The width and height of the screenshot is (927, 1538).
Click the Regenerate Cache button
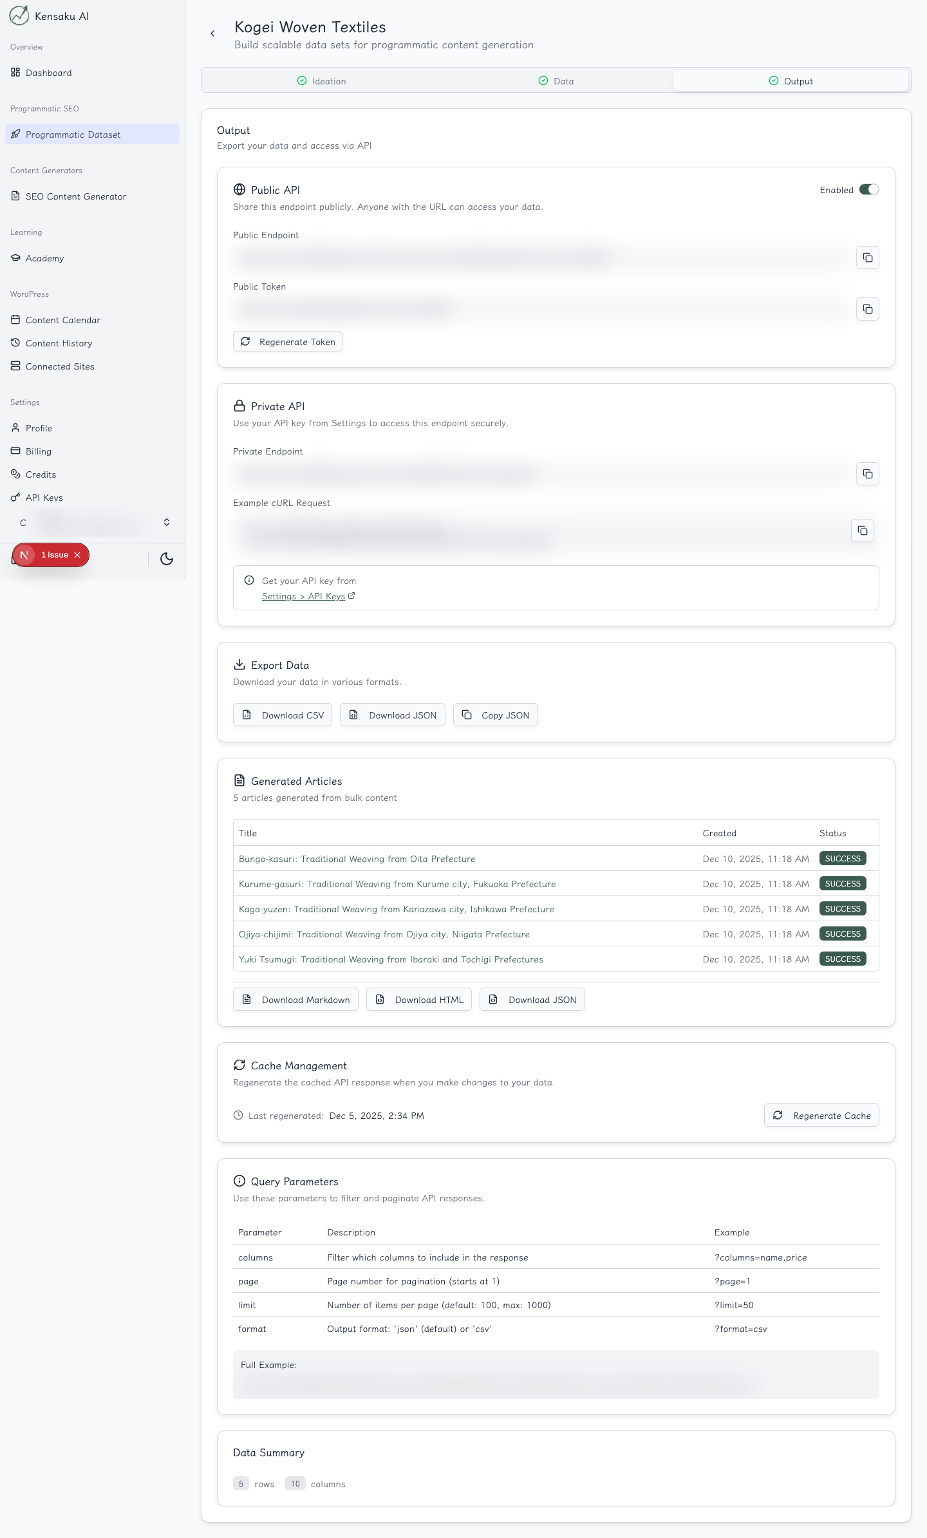tap(821, 1116)
